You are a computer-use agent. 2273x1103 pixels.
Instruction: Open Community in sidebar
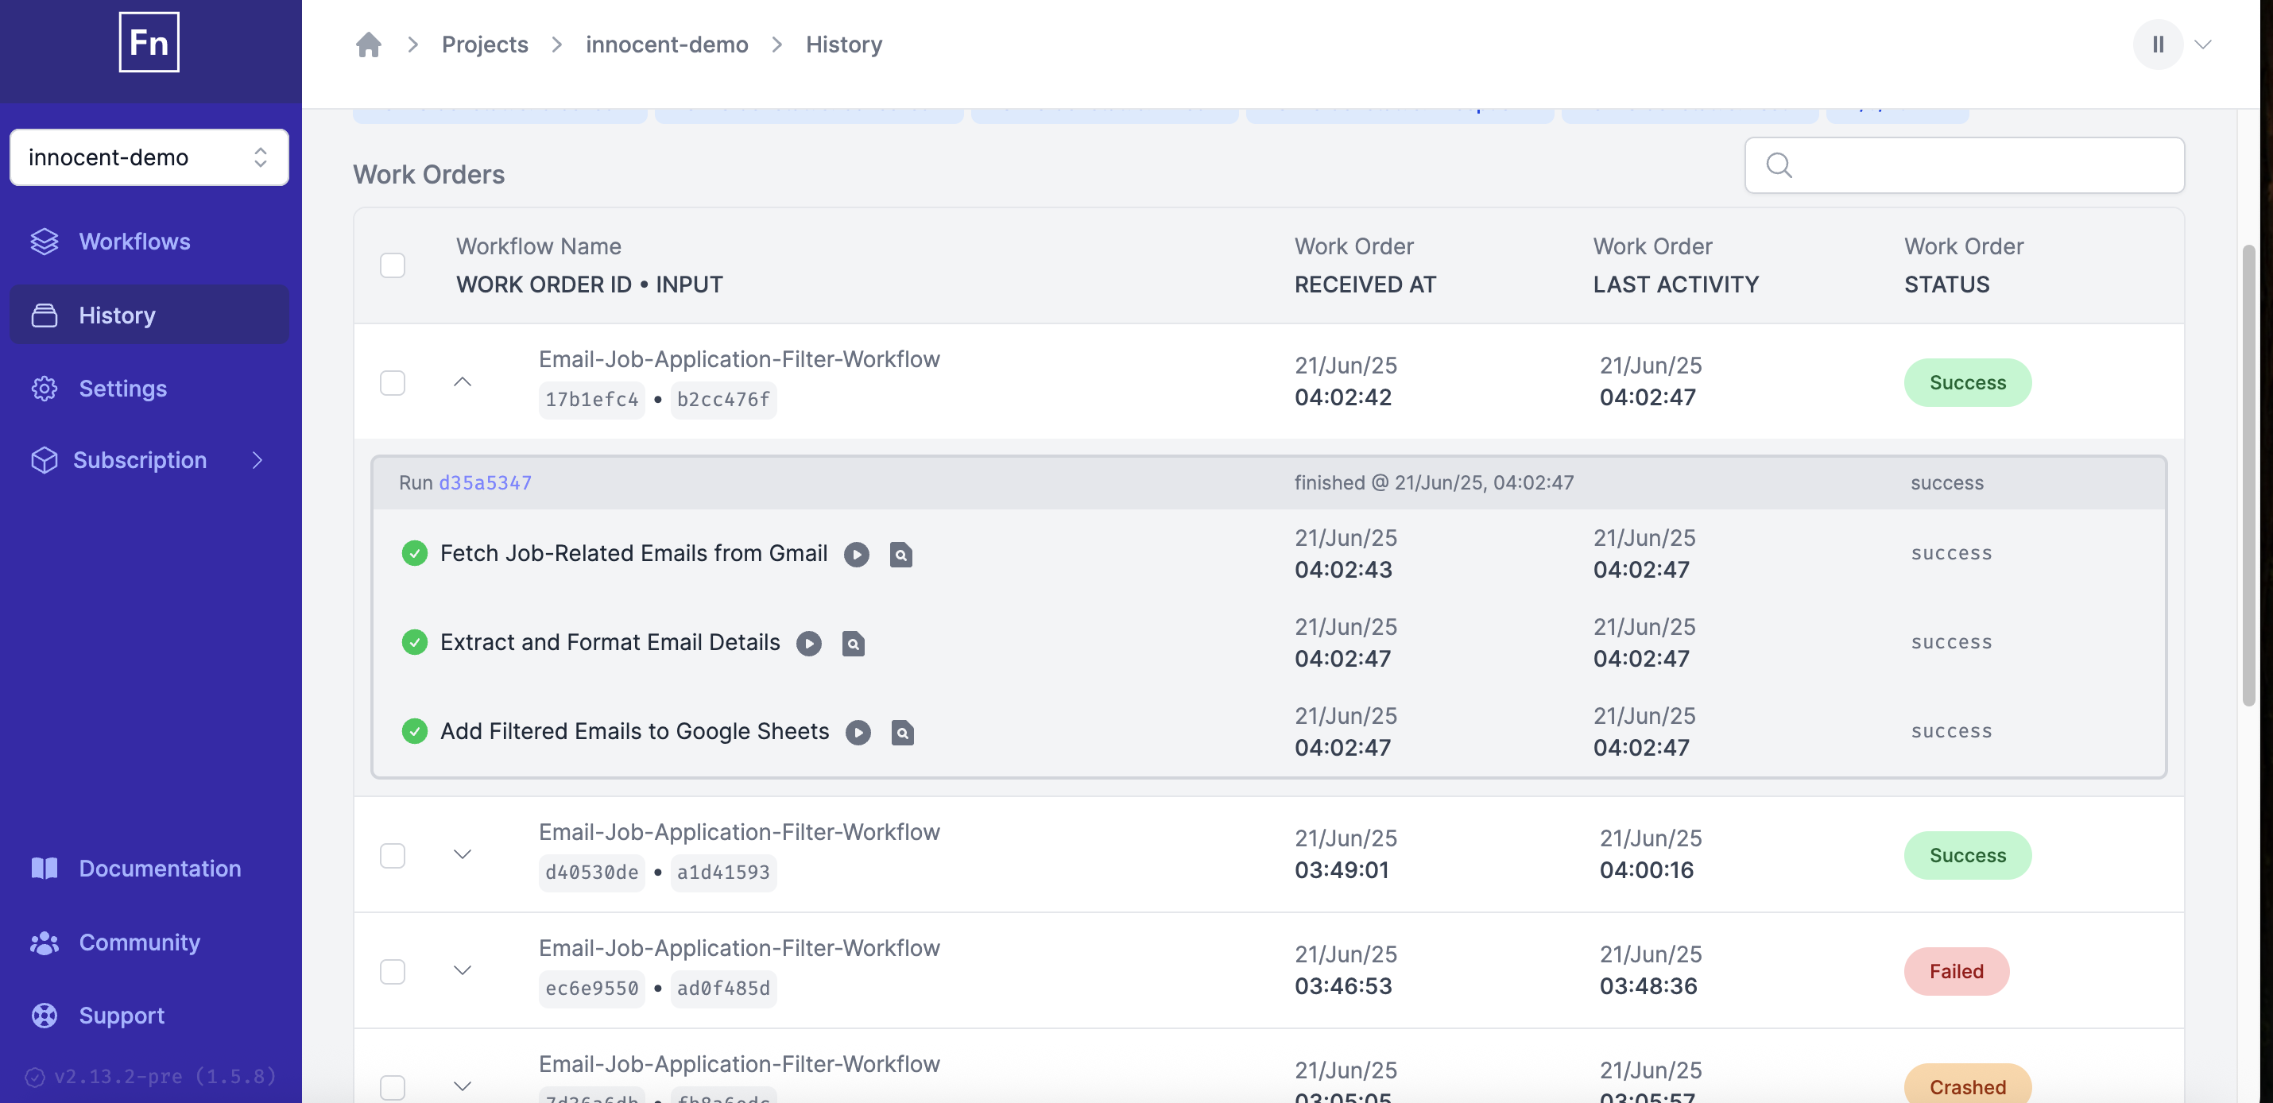click(149, 942)
